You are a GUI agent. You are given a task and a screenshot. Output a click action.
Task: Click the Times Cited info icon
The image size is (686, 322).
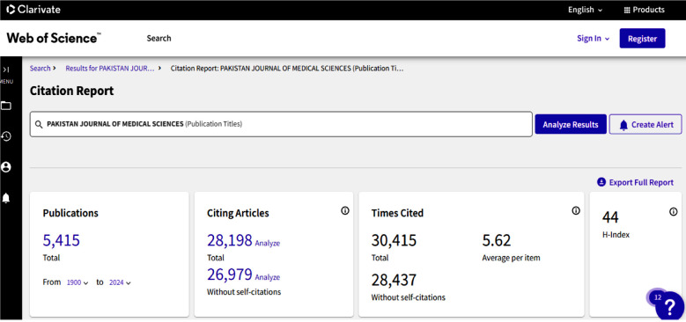click(x=576, y=210)
